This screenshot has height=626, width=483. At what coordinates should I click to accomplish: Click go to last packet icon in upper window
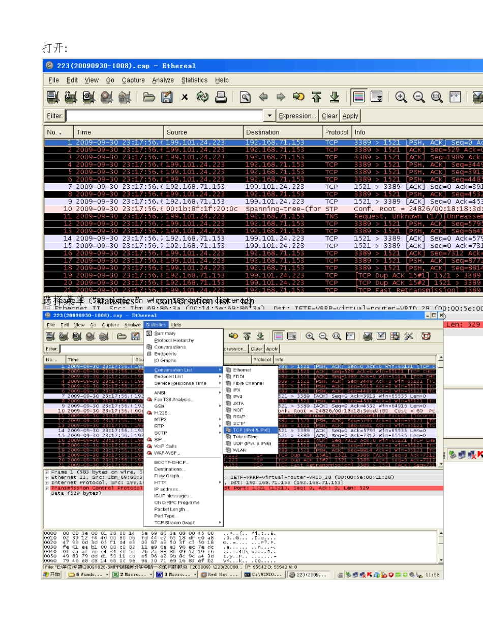pos(334,97)
